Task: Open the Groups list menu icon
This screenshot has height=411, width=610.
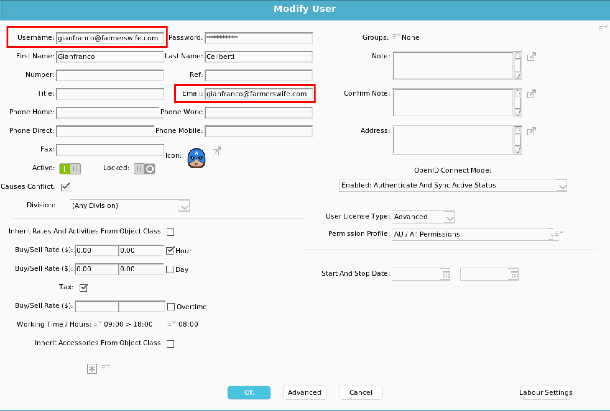Action: point(396,37)
